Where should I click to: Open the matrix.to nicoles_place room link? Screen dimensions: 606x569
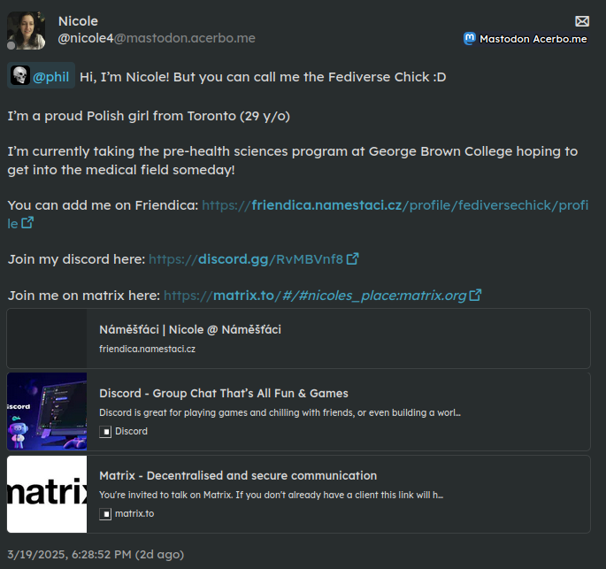pos(314,295)
